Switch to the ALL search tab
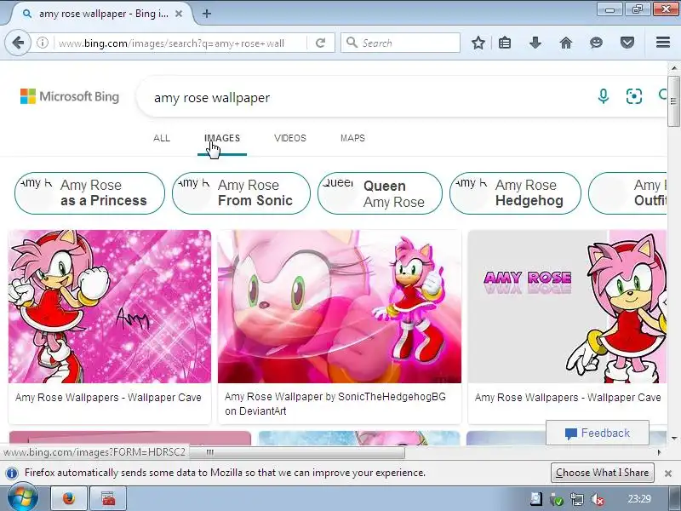 coord(162,138)
